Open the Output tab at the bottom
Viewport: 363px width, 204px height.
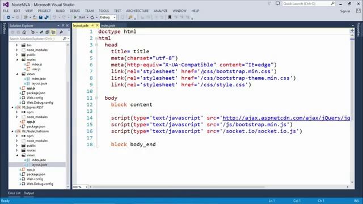click(x=29, y=193)
